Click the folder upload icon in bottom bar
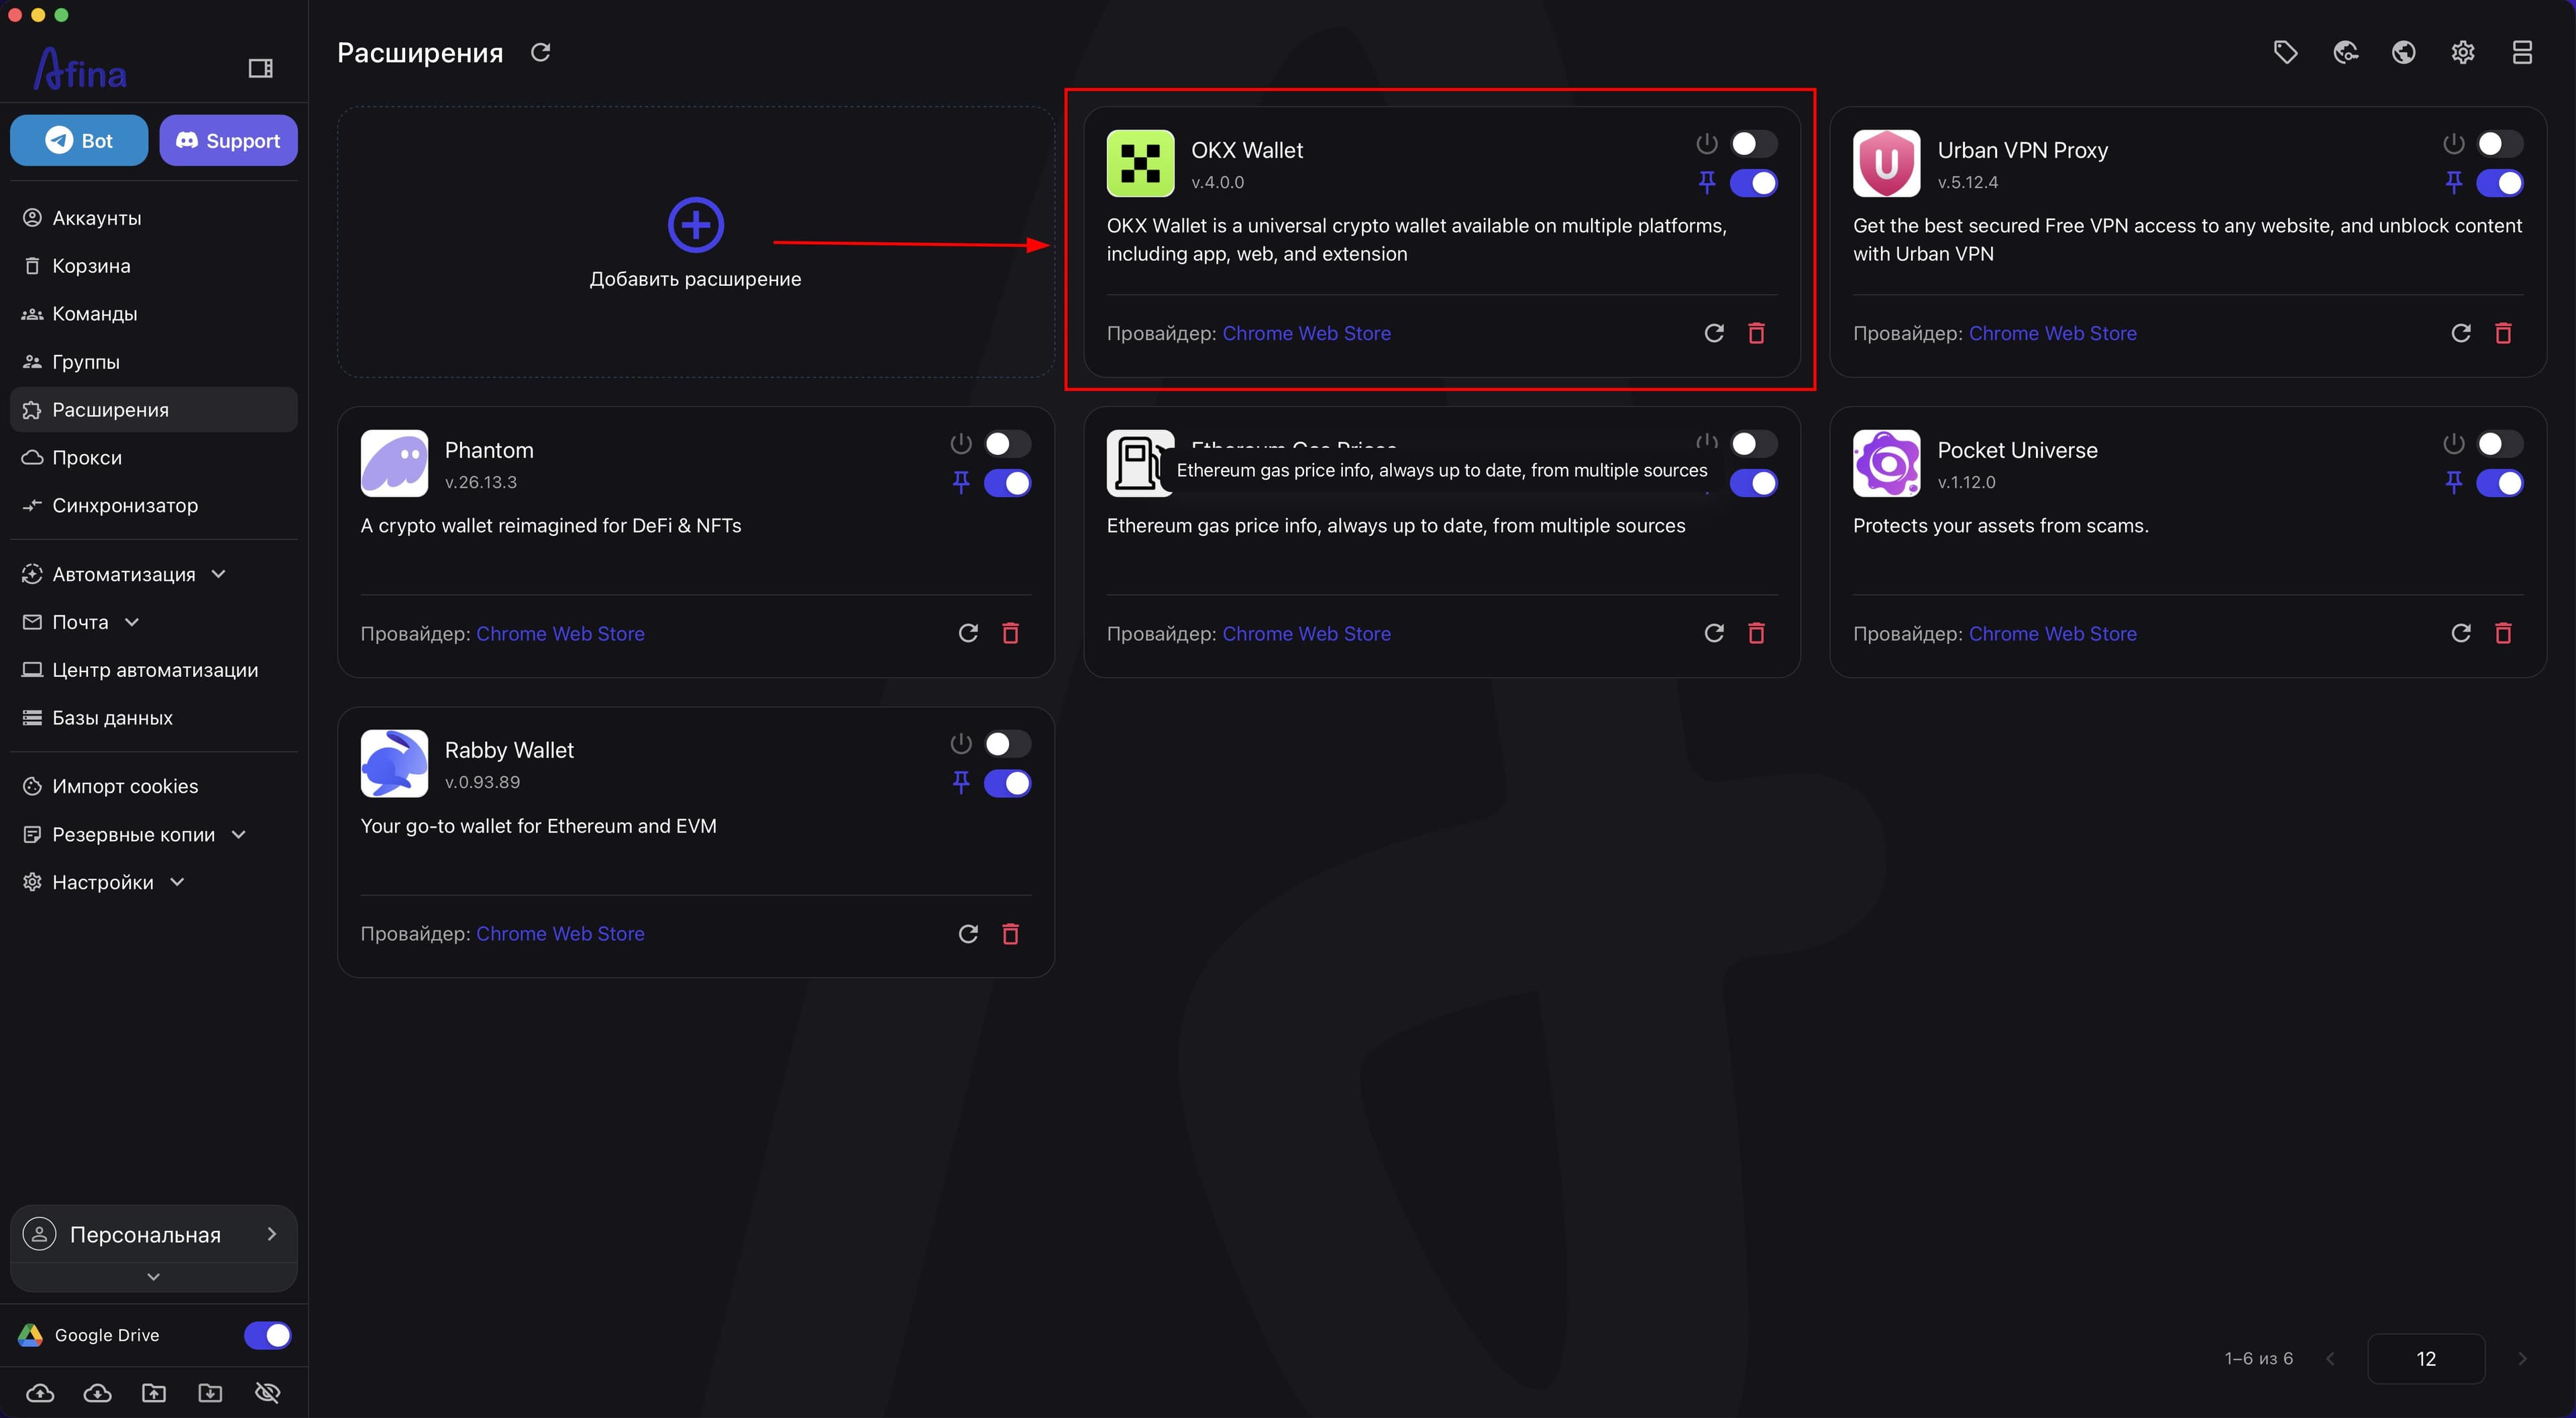This screenshot has height=1418, width=2576. coord(154,1393)
